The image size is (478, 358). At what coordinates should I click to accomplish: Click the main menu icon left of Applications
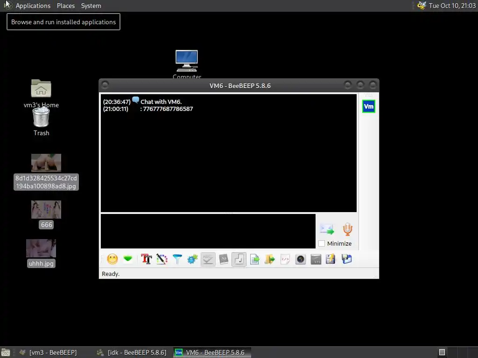pyautogui.click(x=7, y=5)
